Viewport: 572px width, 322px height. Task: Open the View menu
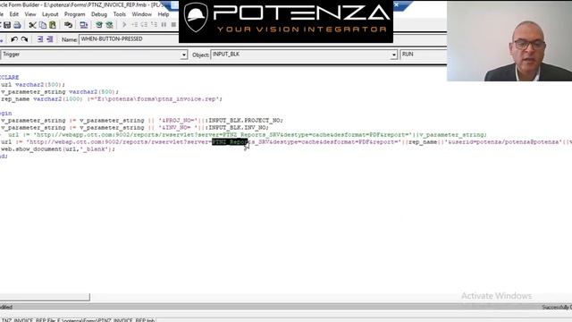click(x=30, y=14)
